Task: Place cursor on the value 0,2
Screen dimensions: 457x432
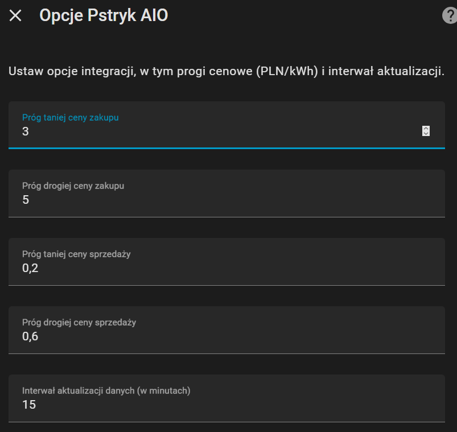Action: coord(30,268)
